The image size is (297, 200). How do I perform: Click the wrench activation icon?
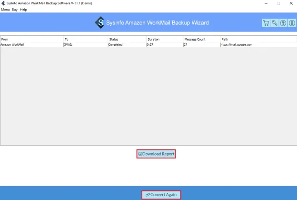click(275, 23)
